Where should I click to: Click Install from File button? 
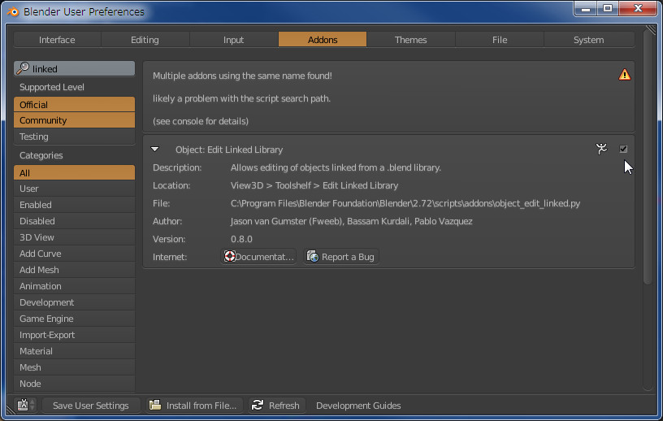coord(194,406)
